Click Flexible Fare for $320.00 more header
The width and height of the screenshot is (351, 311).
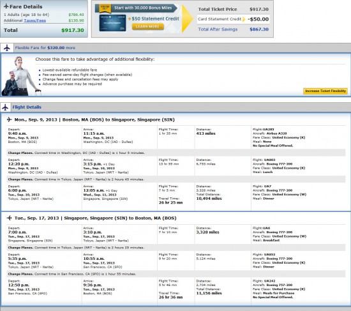click(45, 48)
